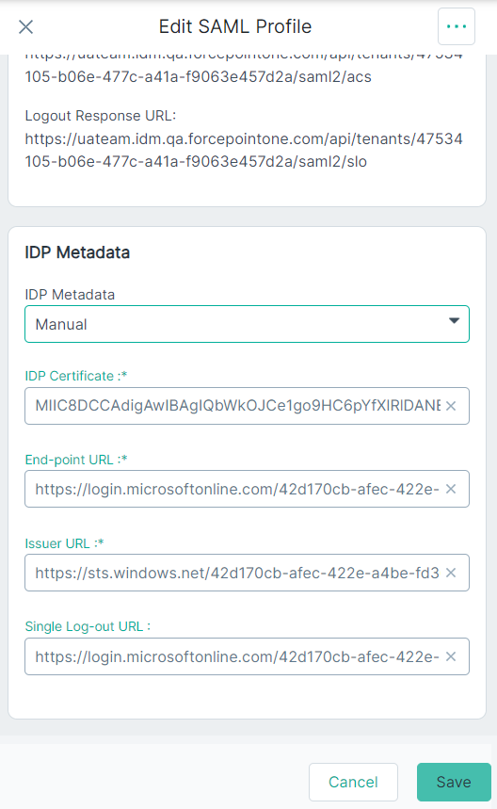Click the IDP Certificate field label
Image resolution: width=497 pixels, height=809 pixels.
tap(76, 376)
